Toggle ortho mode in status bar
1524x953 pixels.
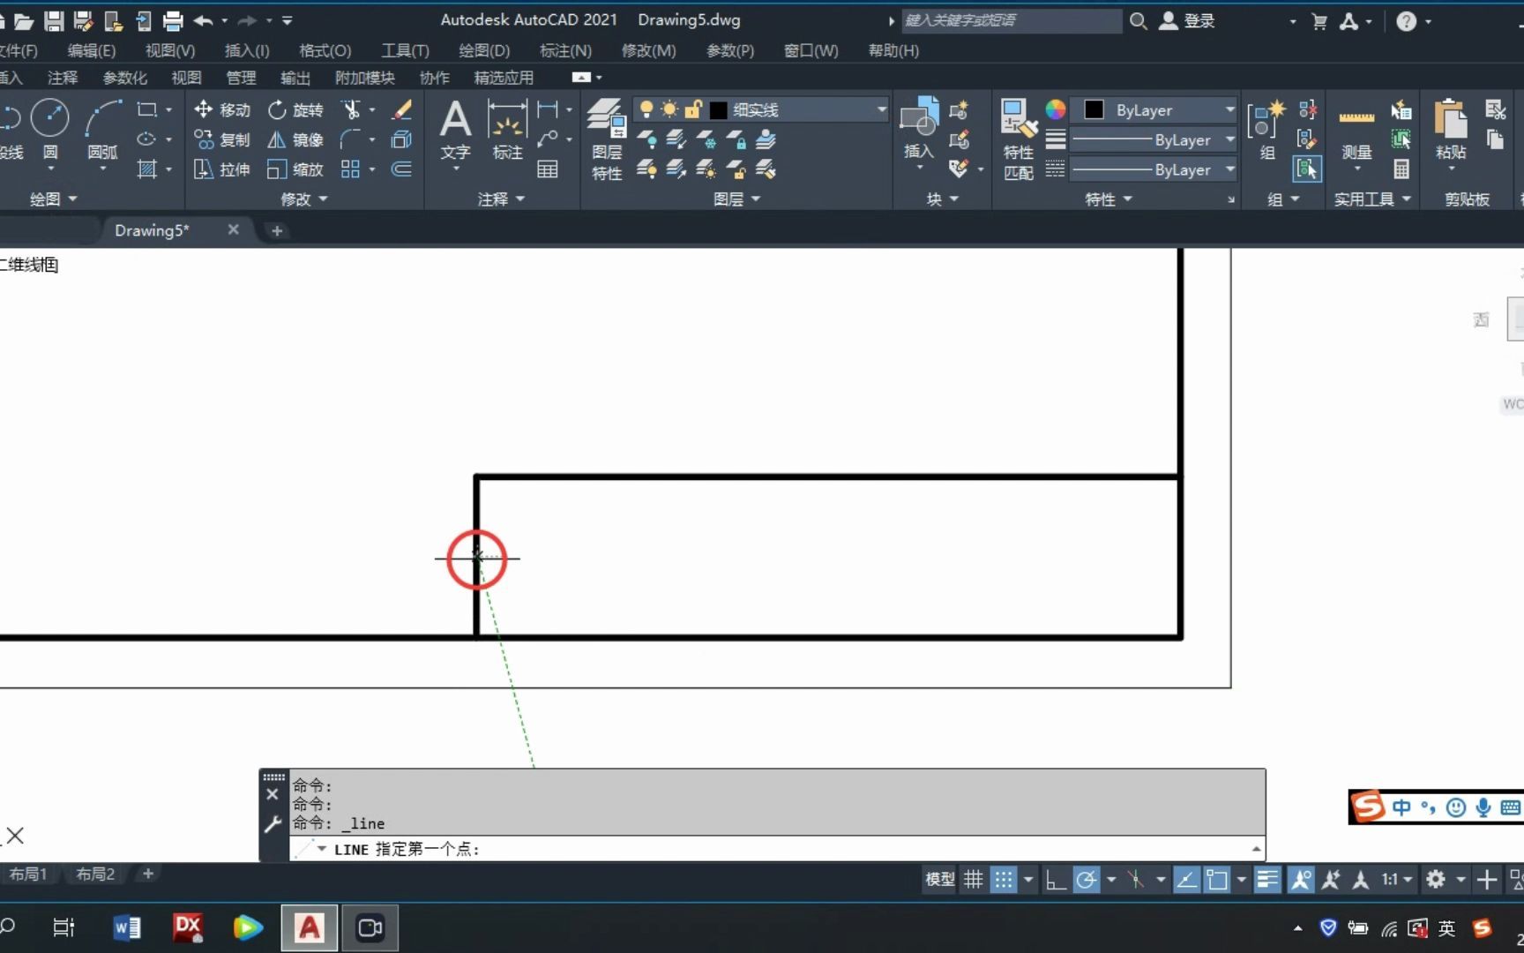tap(1055, 880)
